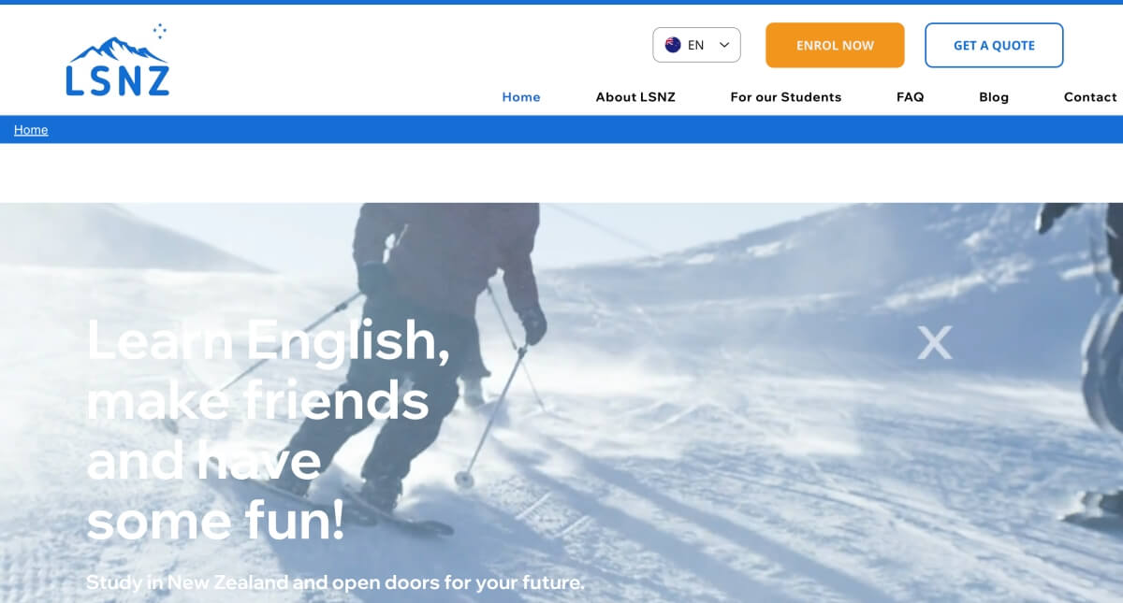The width and height of the screenshot is (1123, 603).
Task: Expand the language selector chevron
Action: pyautogui.click(x=723, y=45)
